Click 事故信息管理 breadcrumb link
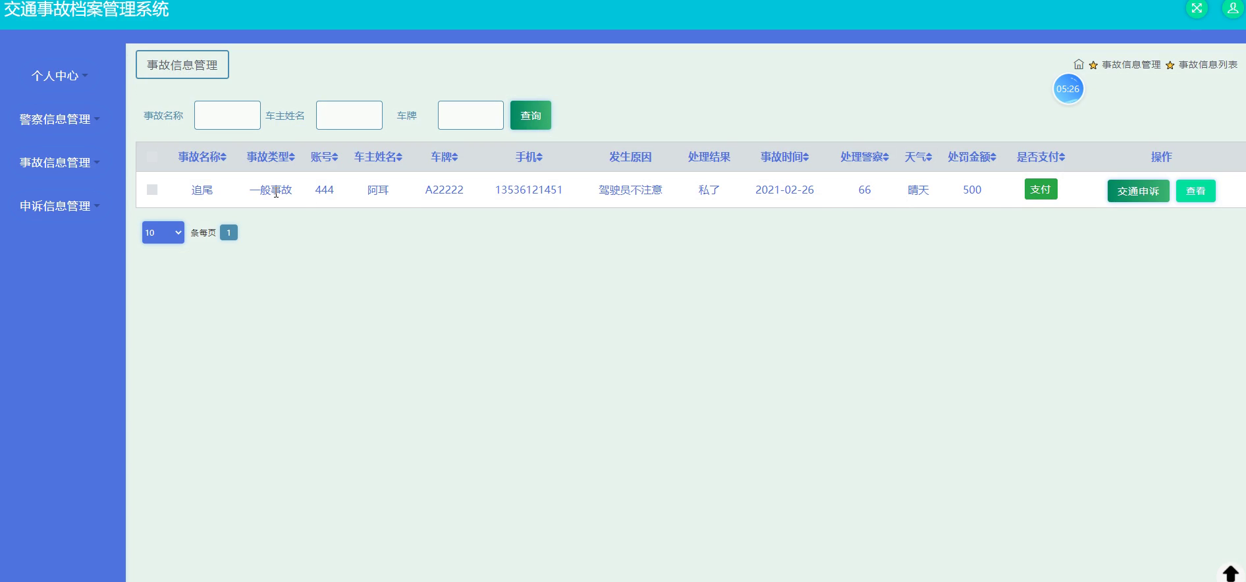 pos(1131,65)
